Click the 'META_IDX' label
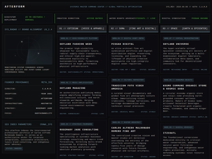 [47, 82]
